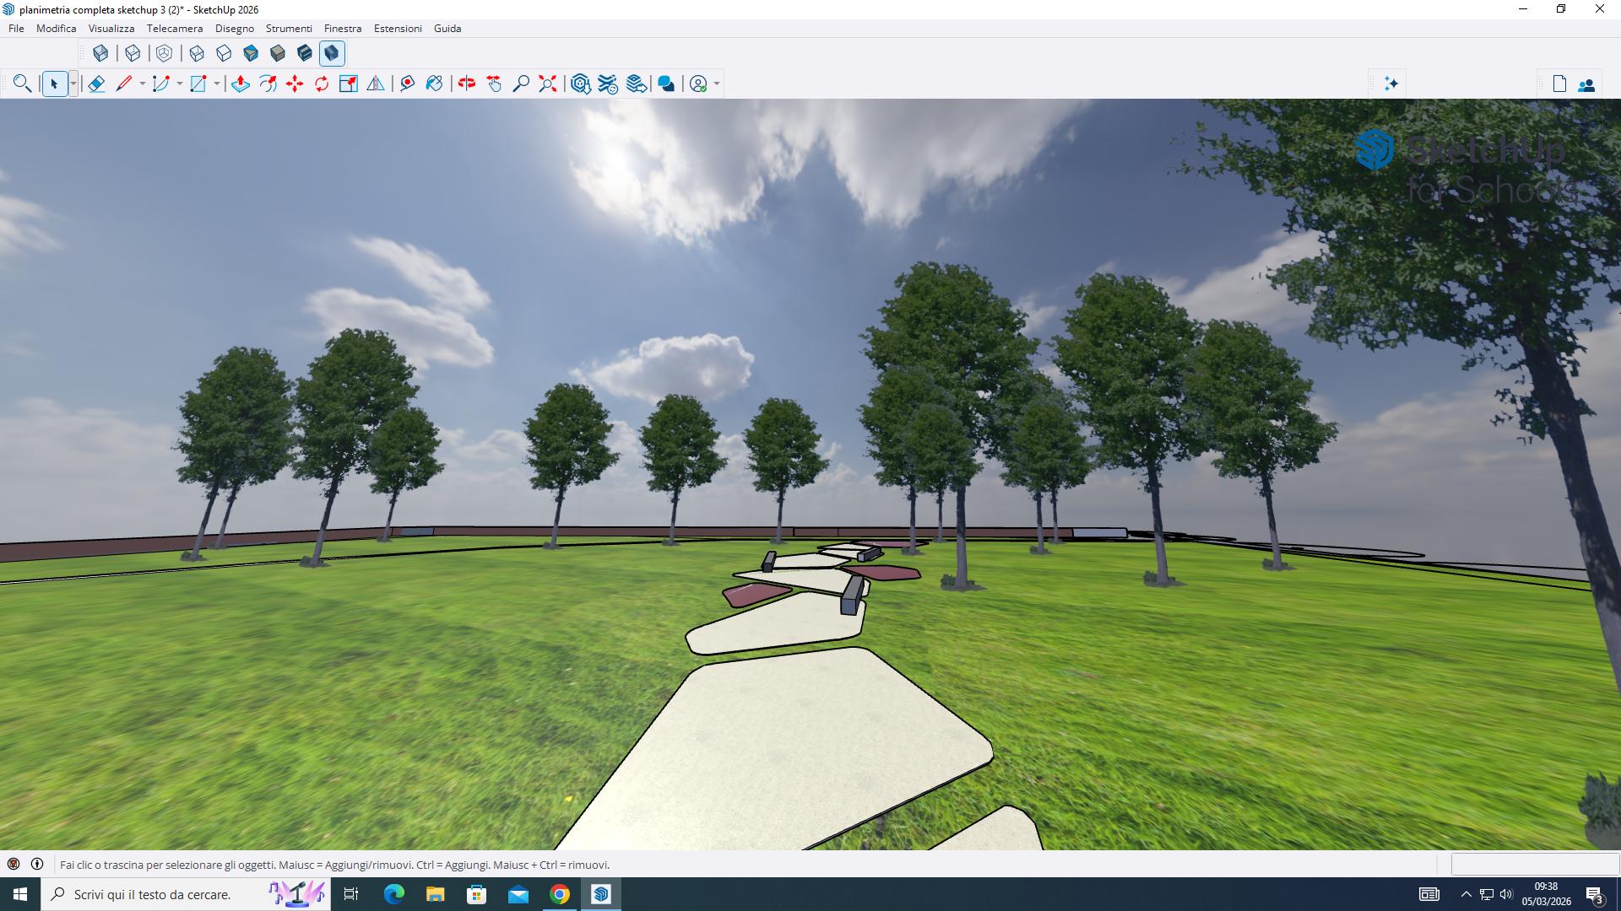1621x911 pixels.
Task: Select the Paint Bucket tool
Action: point(434,84)
